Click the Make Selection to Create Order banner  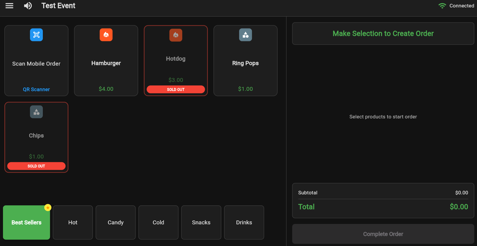click(383, 34)
